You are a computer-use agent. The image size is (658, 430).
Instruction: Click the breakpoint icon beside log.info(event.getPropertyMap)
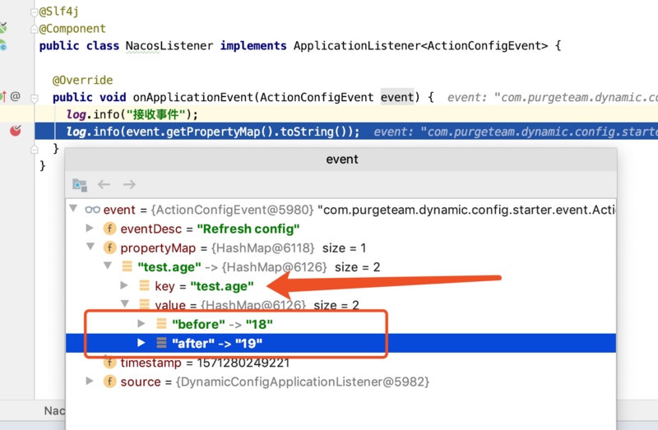click(16, 131)
